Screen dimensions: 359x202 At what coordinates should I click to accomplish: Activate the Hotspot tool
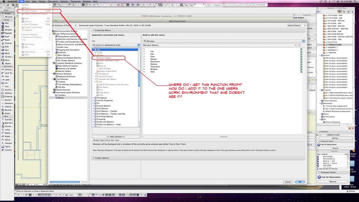7,143
